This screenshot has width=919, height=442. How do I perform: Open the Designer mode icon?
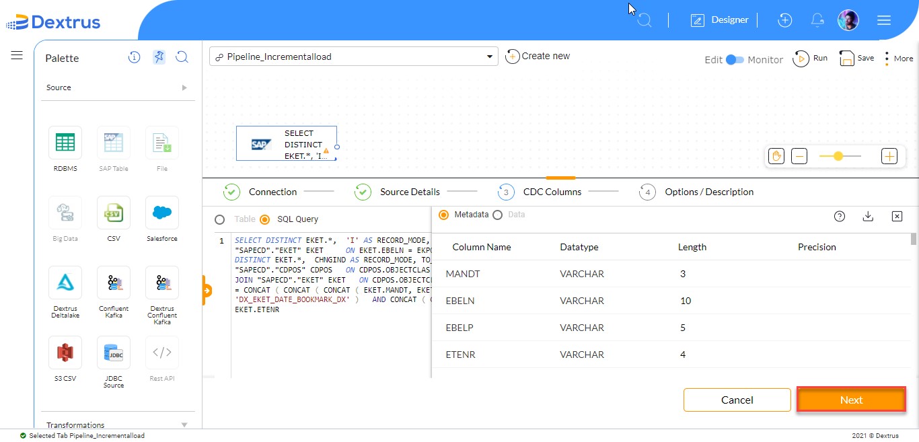click(697, 20)
